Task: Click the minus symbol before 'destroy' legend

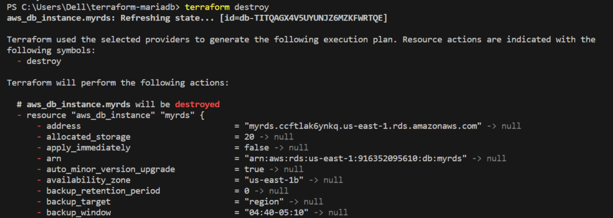Action: [19, 62]
